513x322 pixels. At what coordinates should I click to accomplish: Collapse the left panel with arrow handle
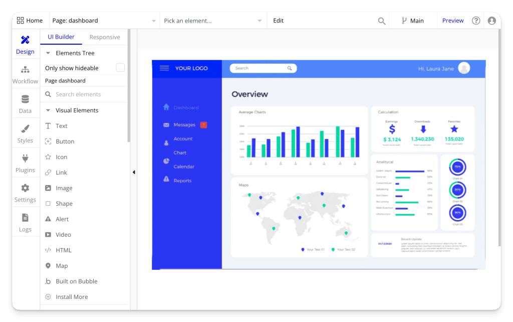tap(134, 173)
